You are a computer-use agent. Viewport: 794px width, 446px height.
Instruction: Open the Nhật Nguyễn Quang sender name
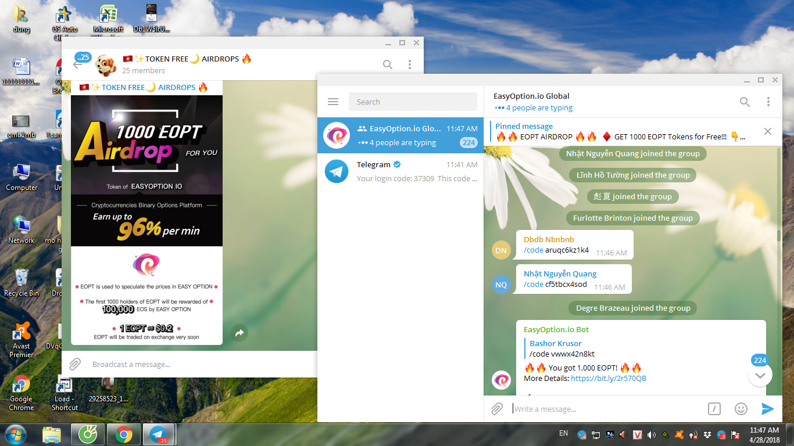point(560,274)
